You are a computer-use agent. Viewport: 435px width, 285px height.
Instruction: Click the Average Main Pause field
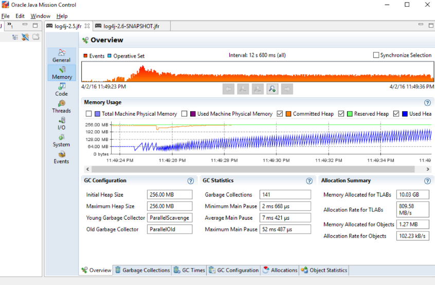coord(285,218)
